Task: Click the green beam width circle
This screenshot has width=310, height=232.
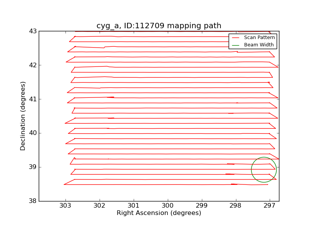Action: pos(264,170)
